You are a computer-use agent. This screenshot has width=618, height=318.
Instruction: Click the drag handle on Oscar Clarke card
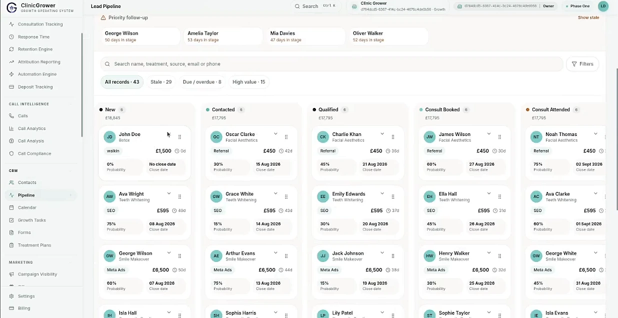286,137
